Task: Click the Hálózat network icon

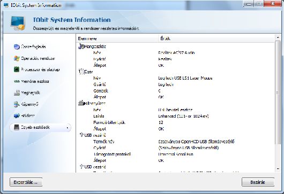Action: pos(17,115)
